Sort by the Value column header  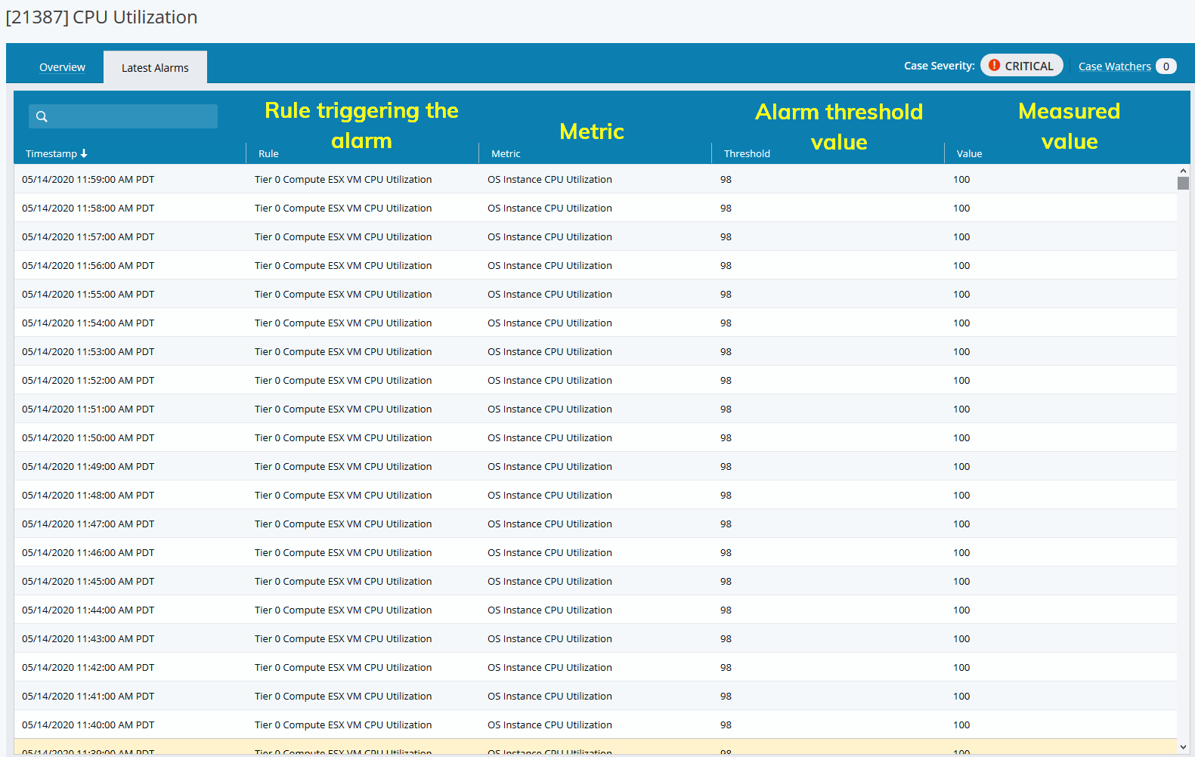coord(969,153)
